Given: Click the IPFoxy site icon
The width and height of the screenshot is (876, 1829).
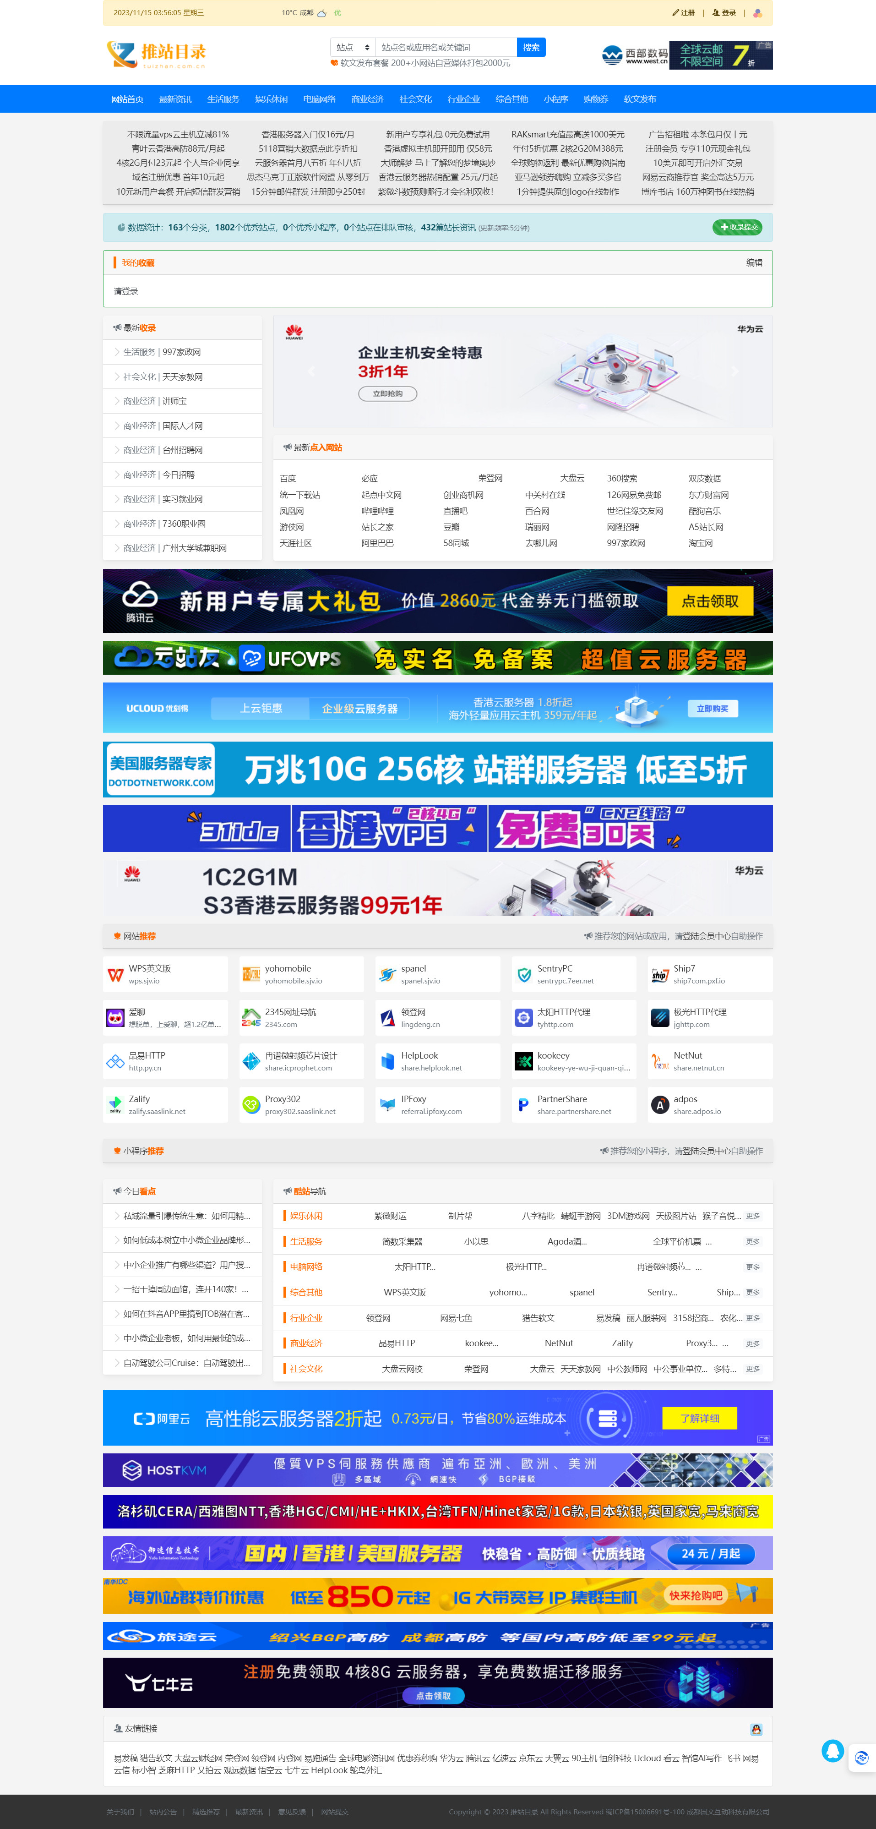Looking at the screenshot, I should click(387, 1105).
